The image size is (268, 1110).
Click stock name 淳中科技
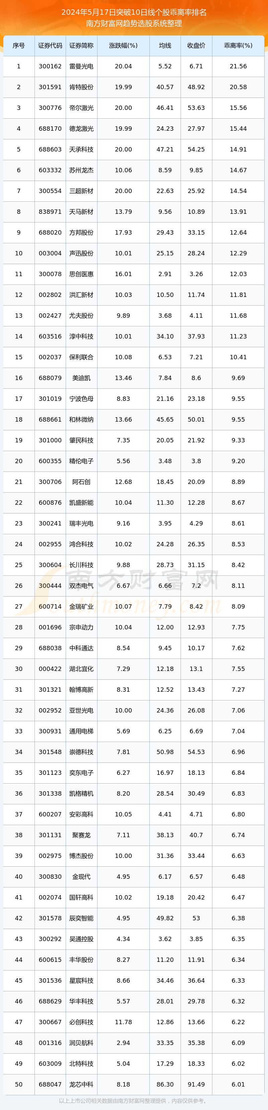pos(81,336)
